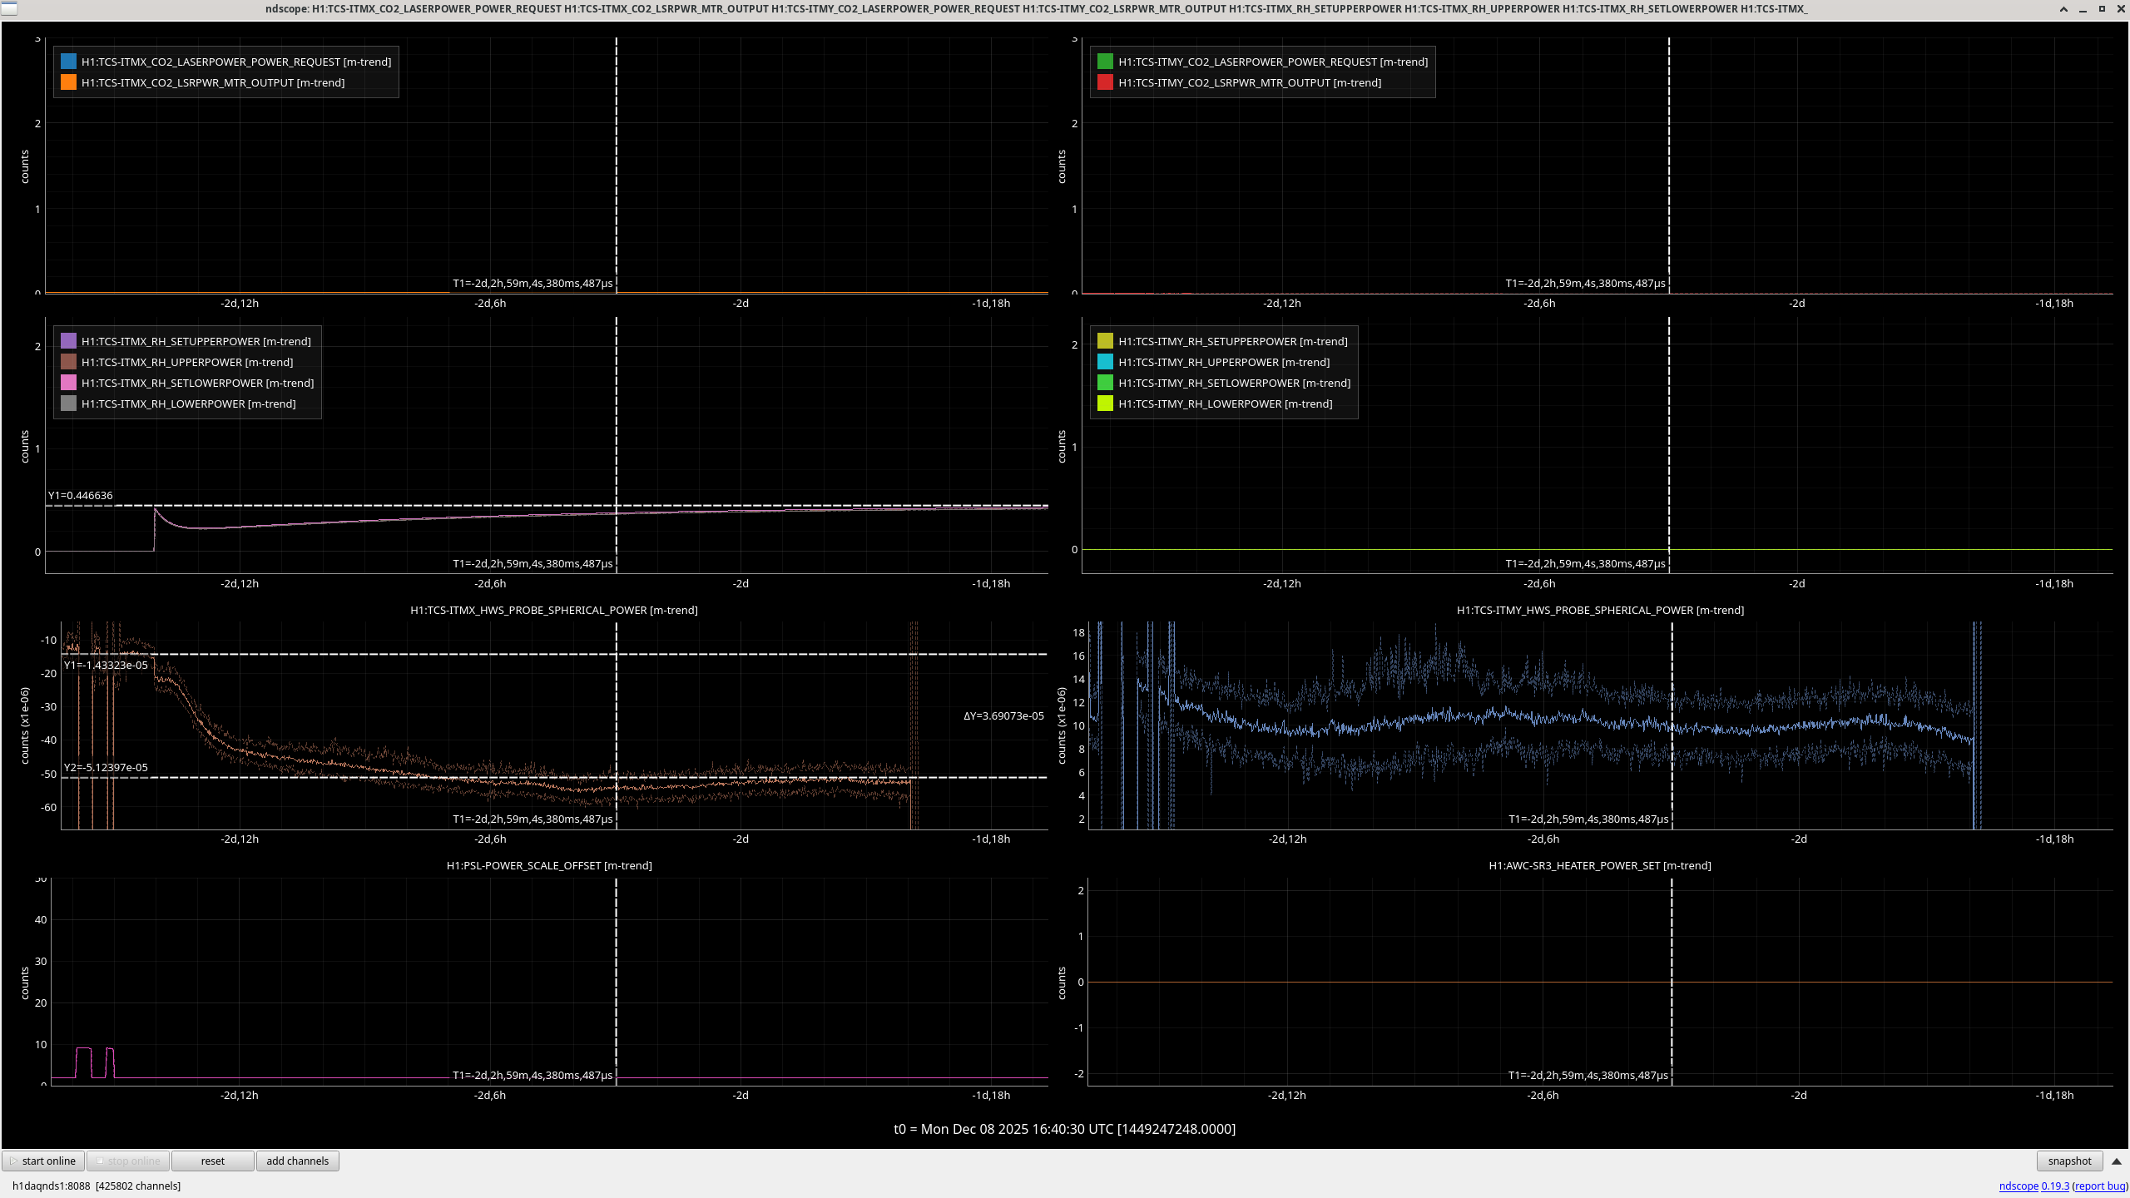Click window menu icon in title bar
The height and width of the screenshot is (1198, 2130).
tap(8, 8)
